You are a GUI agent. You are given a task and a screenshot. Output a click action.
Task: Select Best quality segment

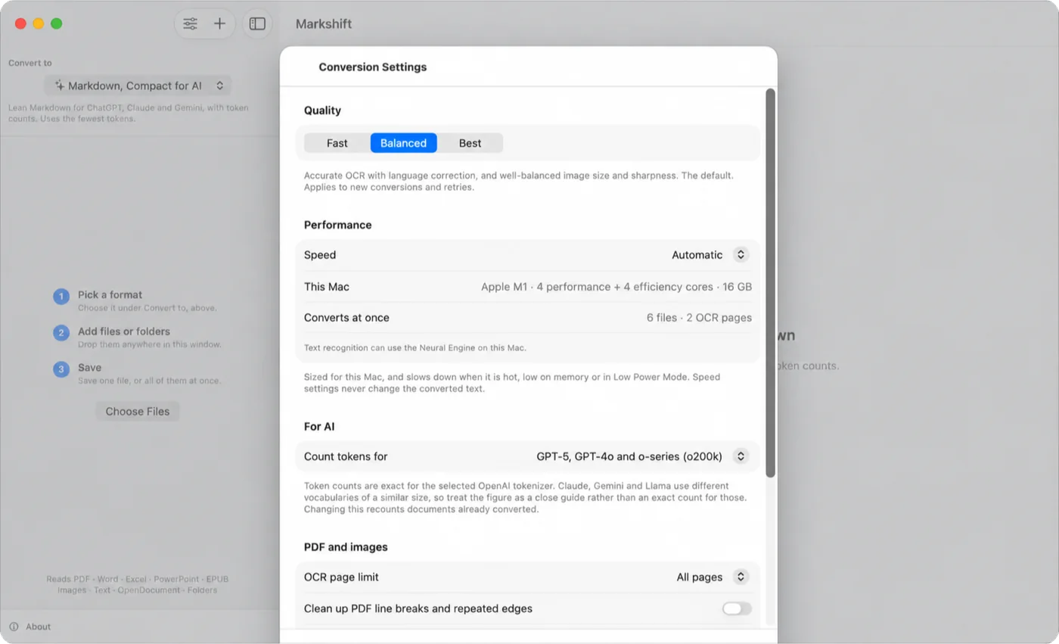coord(470,143)
